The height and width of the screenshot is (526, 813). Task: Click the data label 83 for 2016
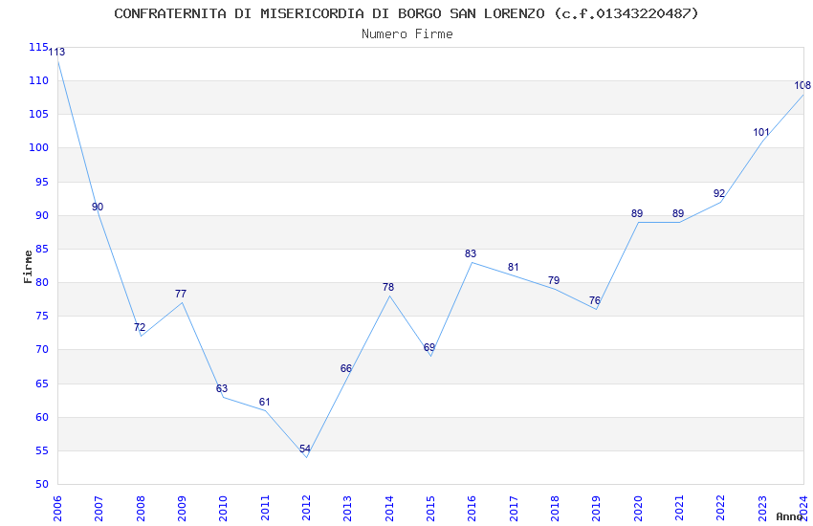tap(471, 253)
